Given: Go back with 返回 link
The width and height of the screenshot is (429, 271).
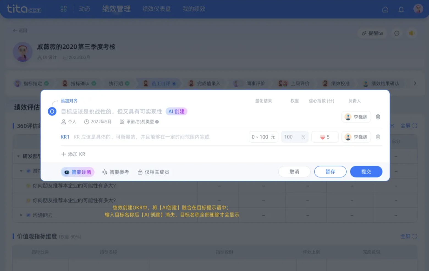Looking at the screenshot, I should [20, 31].
